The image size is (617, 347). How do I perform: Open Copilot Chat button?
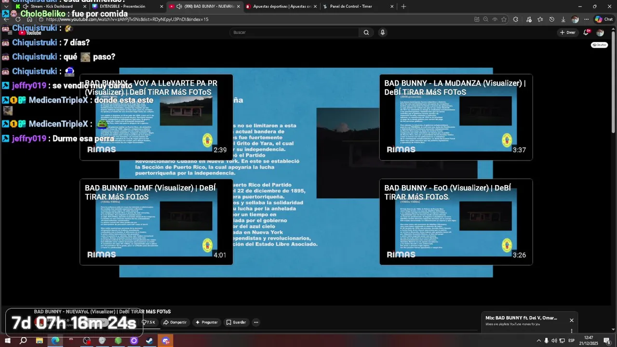pos(604,19)
